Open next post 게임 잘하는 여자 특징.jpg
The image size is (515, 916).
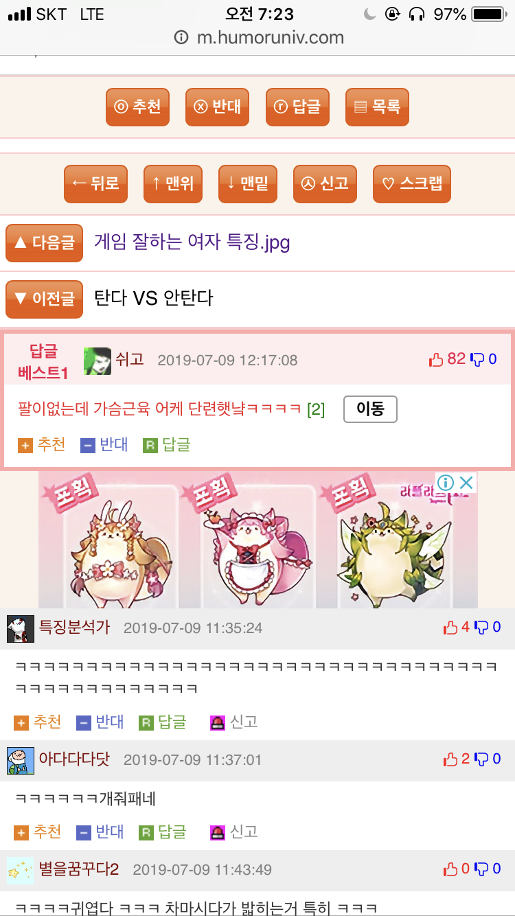[192, 242]
